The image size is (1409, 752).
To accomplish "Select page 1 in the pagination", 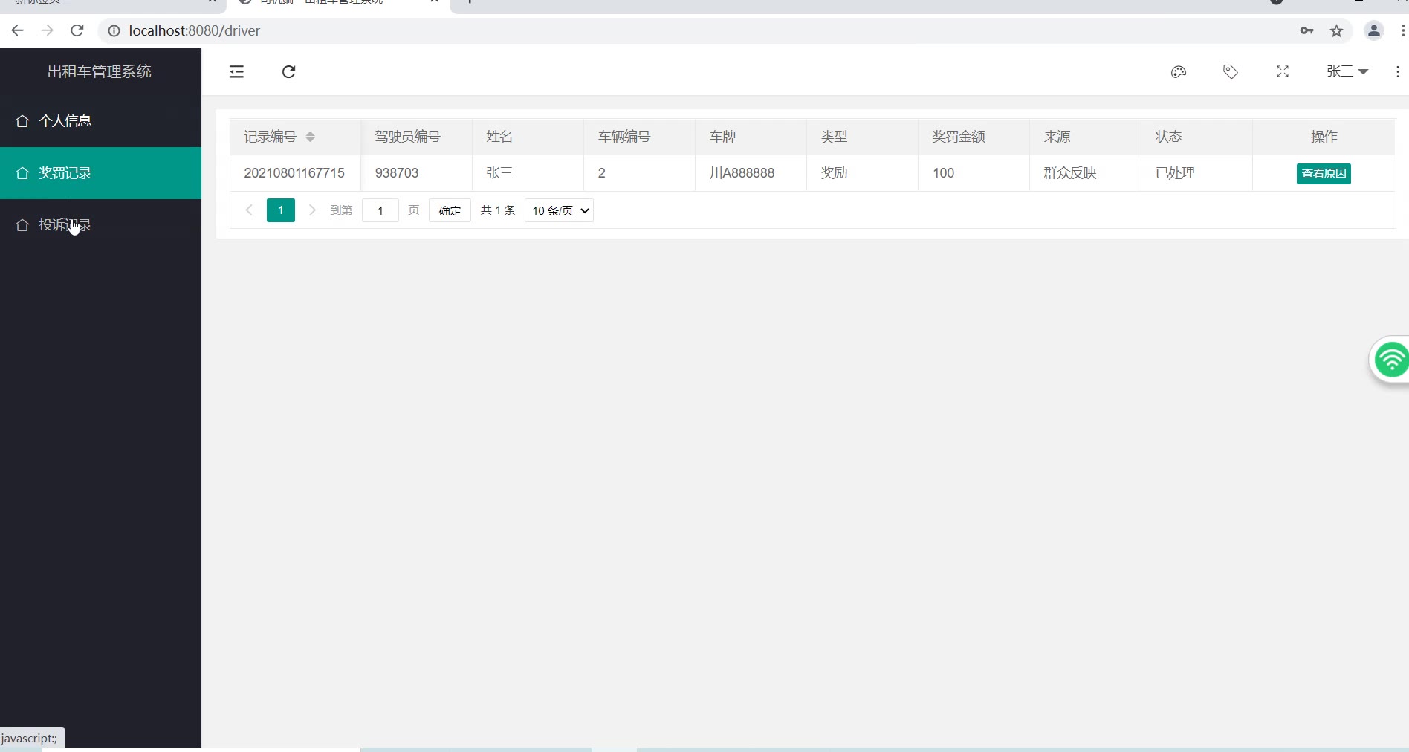I will pos(281,210).
